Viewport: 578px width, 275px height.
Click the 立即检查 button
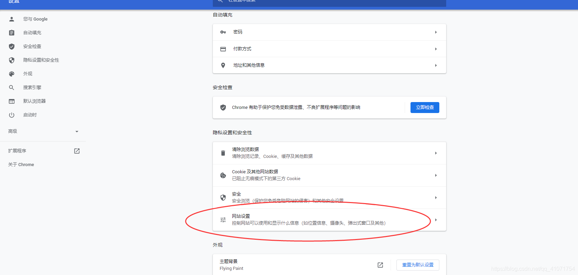(425, 108)
